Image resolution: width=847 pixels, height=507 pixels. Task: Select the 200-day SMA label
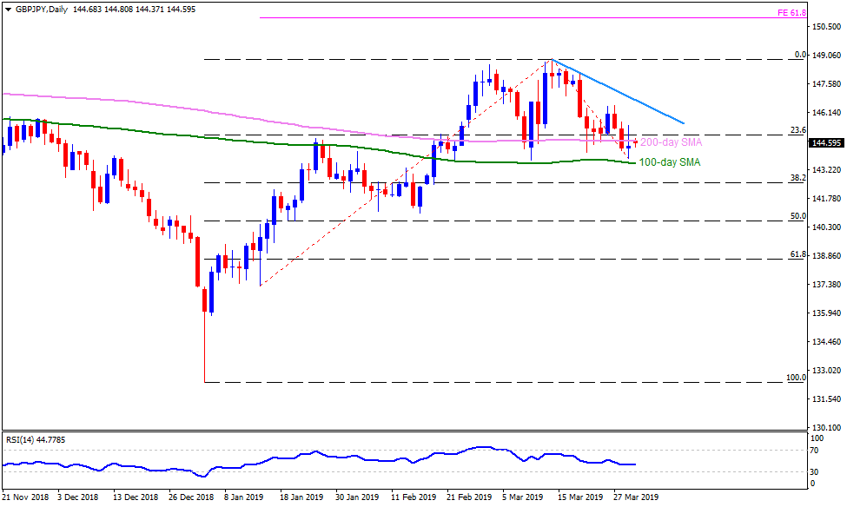tap(671, 142)
